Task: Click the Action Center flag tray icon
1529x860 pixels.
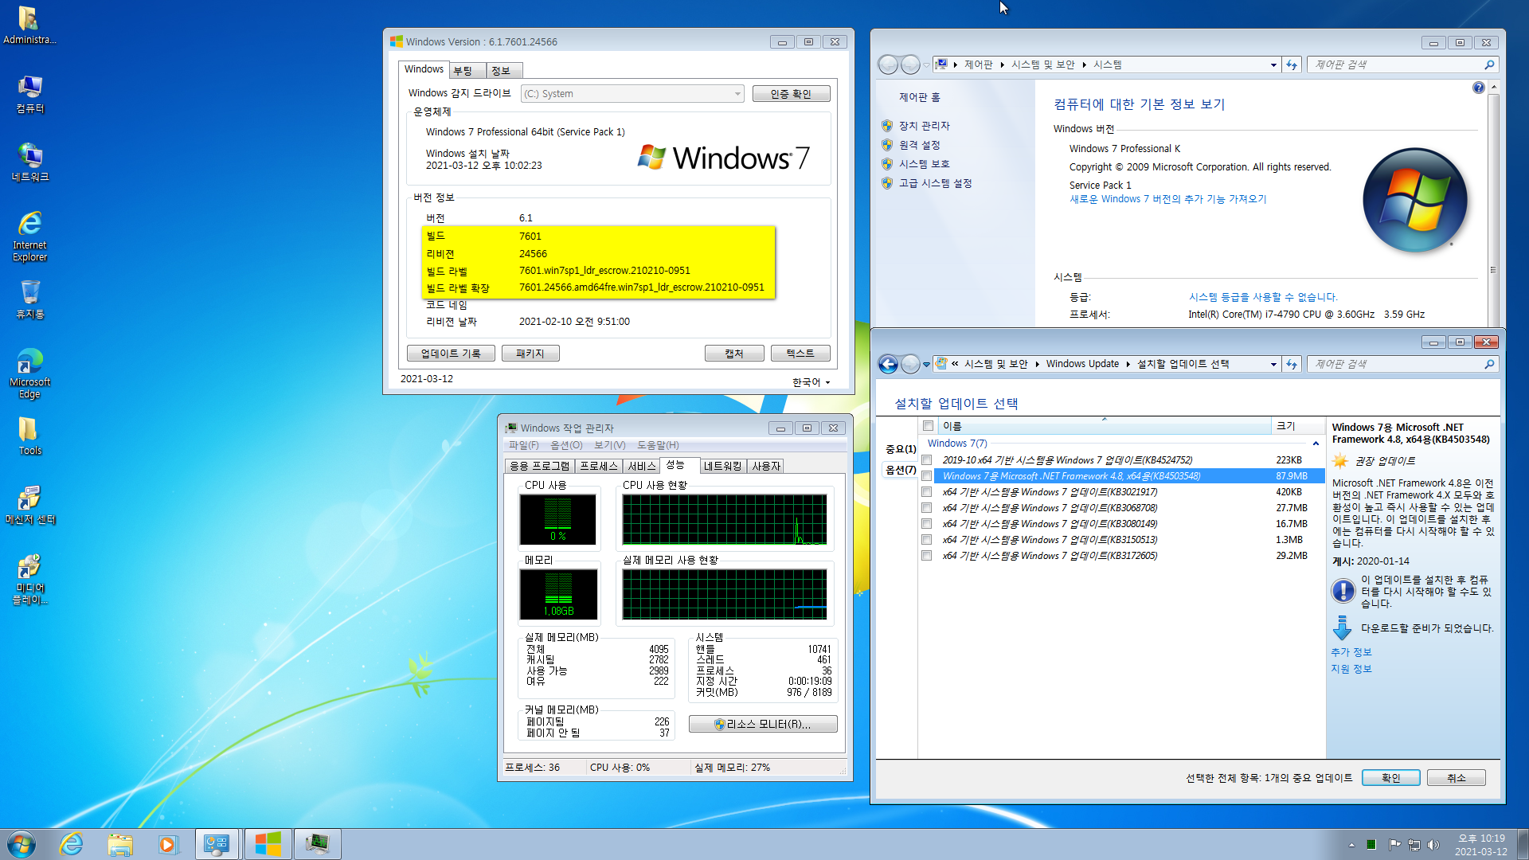Action: [x=1394, y=845]
